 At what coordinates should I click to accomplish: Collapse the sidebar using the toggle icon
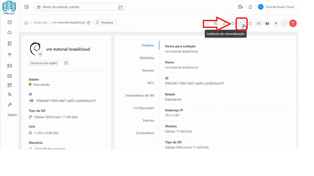click(26, 7)
